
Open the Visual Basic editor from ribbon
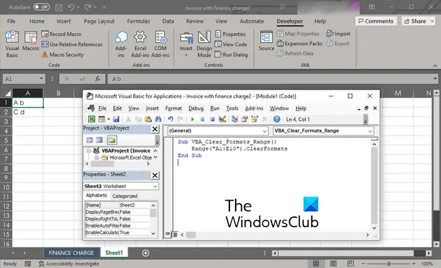(12, 44)
